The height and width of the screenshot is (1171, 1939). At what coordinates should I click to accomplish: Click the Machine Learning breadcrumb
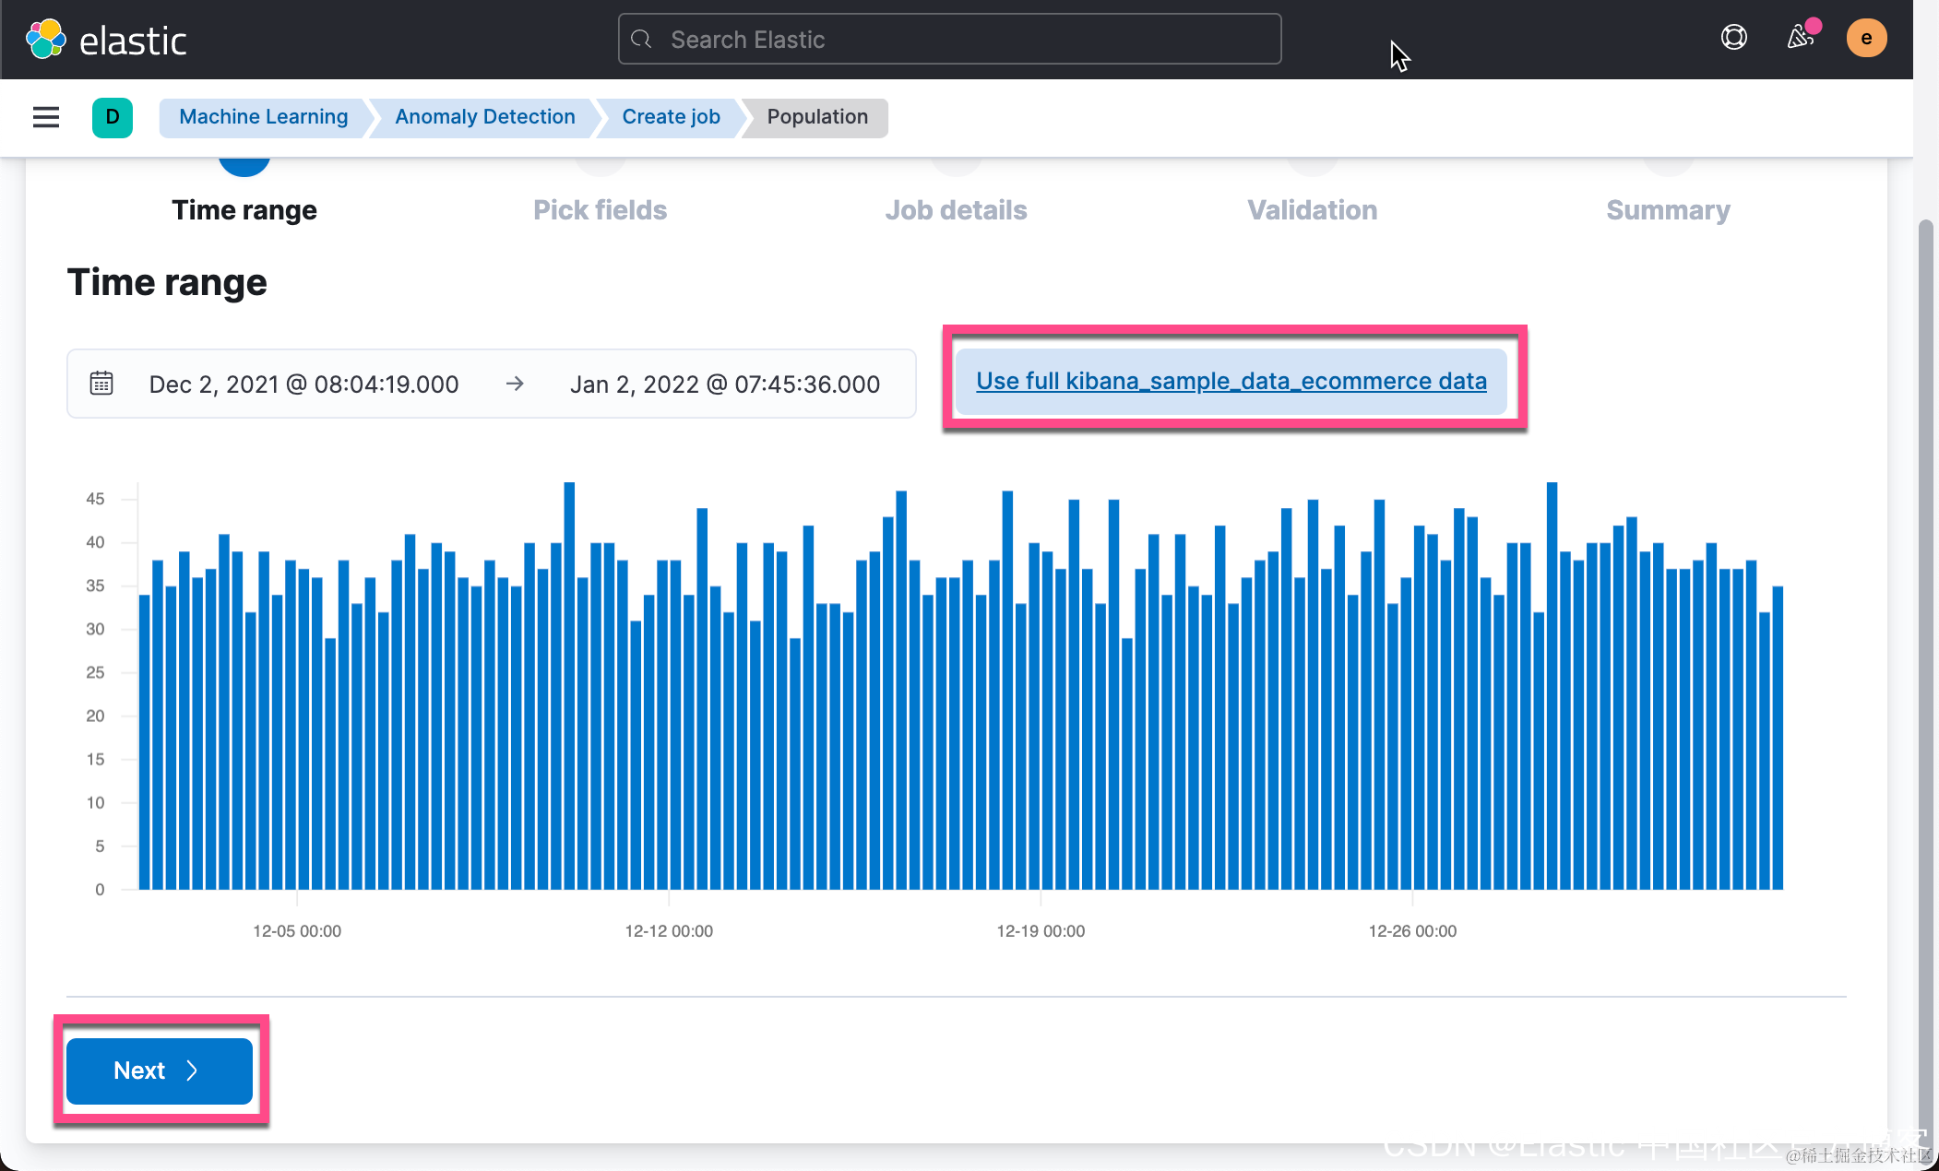point(263,117)
